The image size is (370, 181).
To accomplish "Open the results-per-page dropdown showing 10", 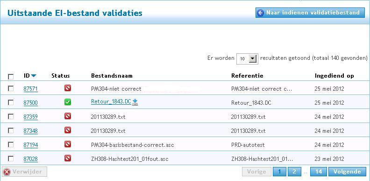I will pyautogui.click(x=247, y=58).
